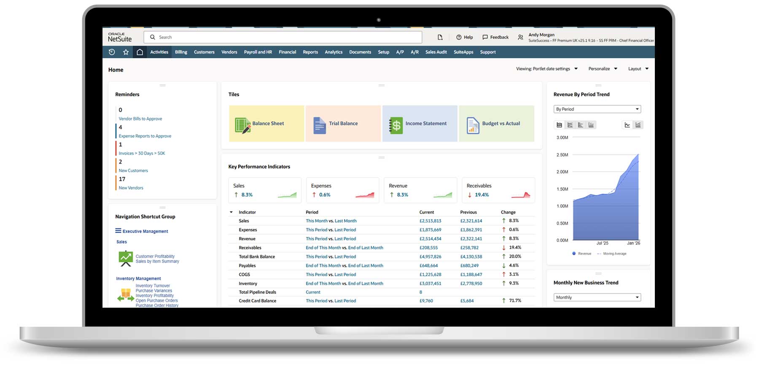
Task: Click in the global Search field
Action: pyautogui.click(x=283, y=37)
